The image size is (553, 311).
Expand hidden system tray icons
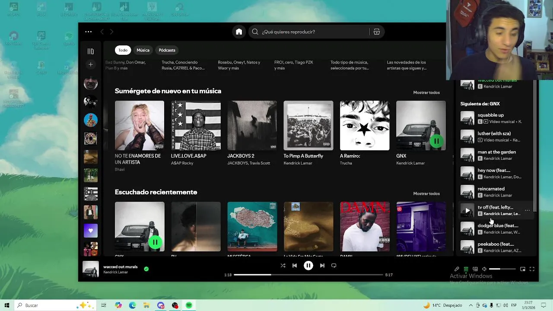click(x=470, y=305)
